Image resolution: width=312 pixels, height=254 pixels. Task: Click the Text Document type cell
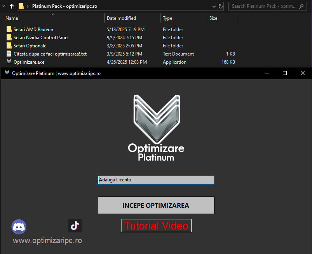coord(178,54)
